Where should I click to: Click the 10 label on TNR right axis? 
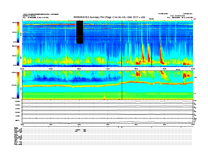[x=195, y=94]
